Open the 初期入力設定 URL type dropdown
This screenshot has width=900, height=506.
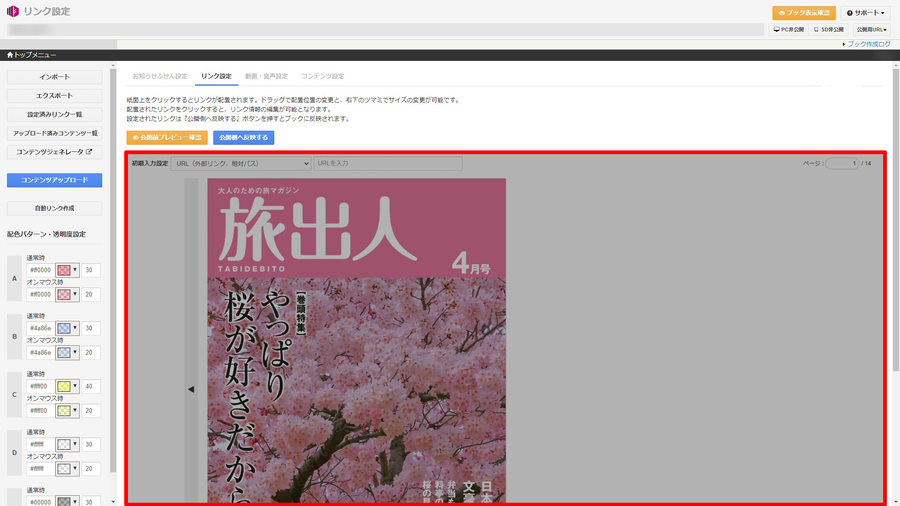(240, 163)
